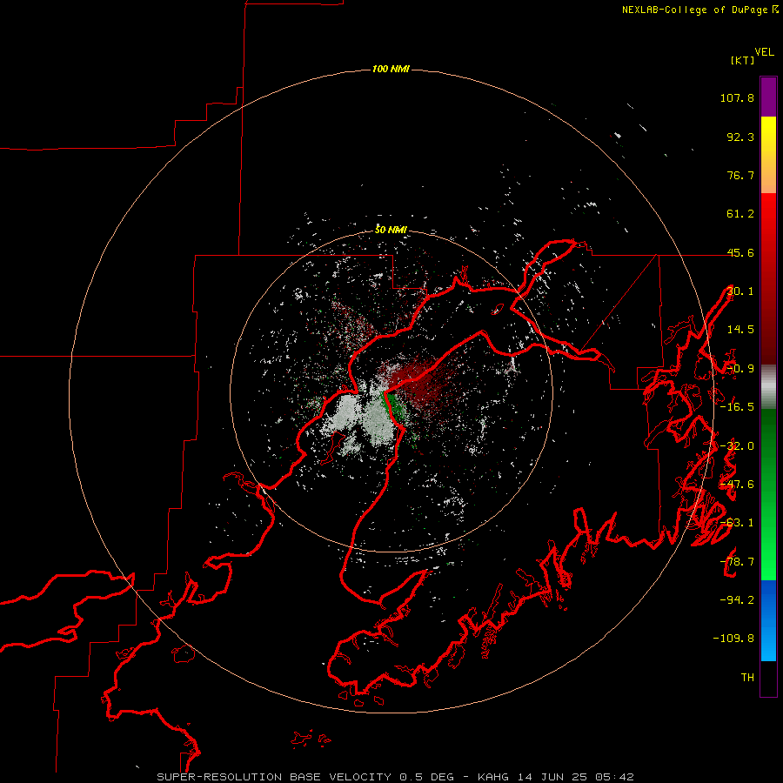Select the 30.1 legend value
Screen dimensions: 783x783
click(740, 291)
